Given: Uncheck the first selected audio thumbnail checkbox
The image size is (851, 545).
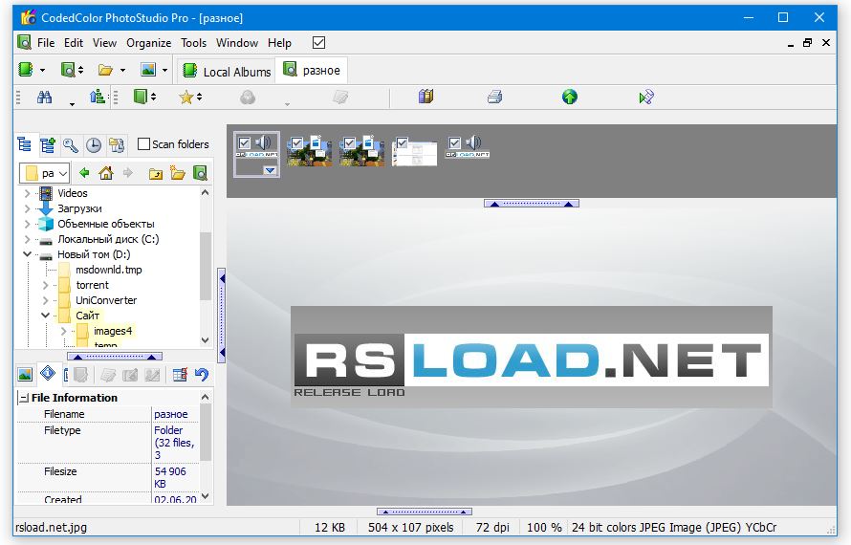Looking at the screenshot, I should point(244,142).
